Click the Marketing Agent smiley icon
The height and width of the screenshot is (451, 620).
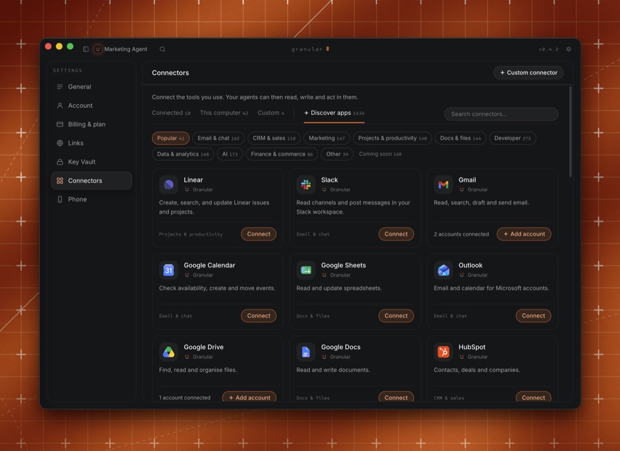(98, 49)
